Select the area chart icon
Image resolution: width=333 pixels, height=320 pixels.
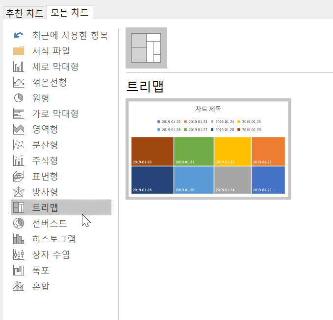coord(19,129)
